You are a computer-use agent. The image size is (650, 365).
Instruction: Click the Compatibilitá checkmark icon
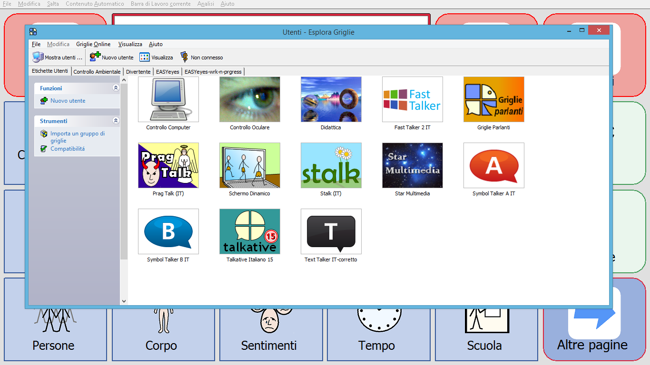[x=44, y=149]
